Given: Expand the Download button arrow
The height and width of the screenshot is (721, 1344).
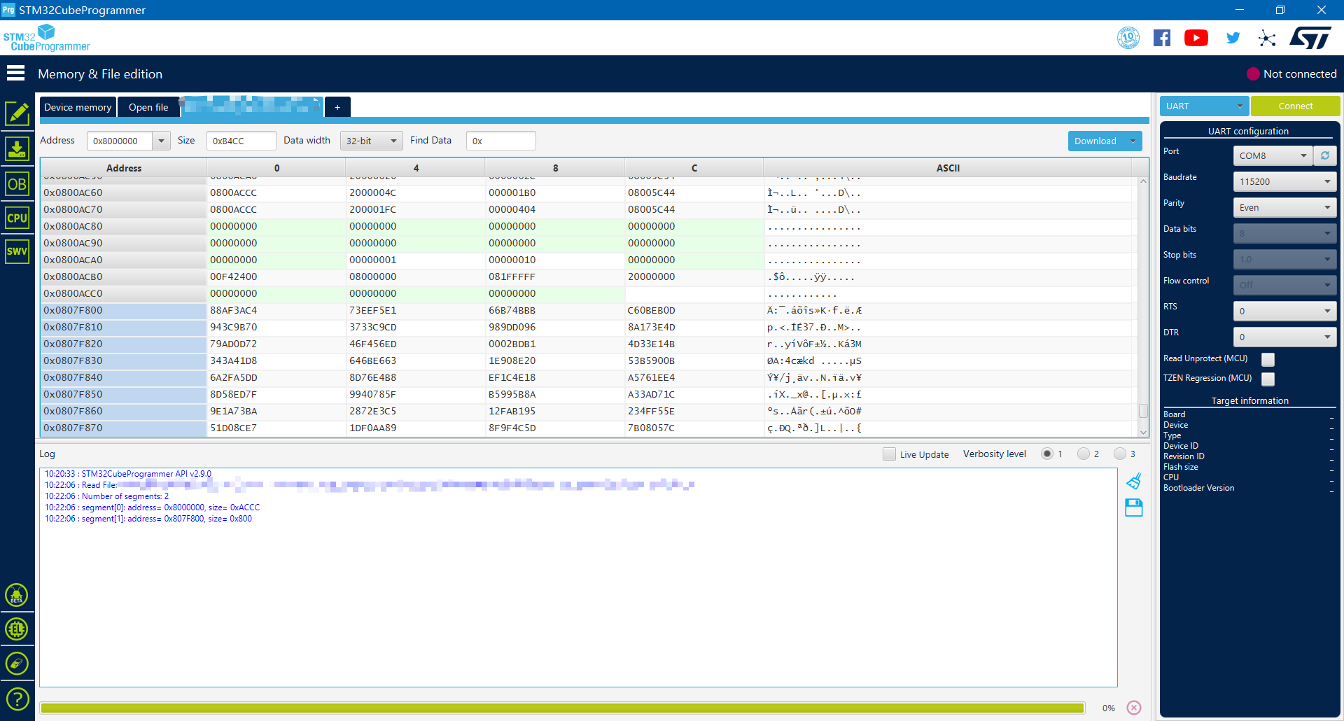Looking at the screenshot, I should [1133, 141].
